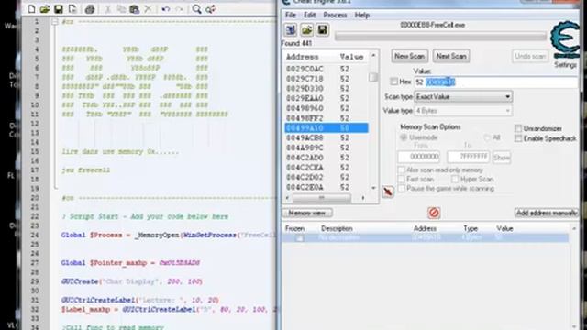The image size is (587, 330).
Task: Click the Next Scan button
Action: pos(451,56)
